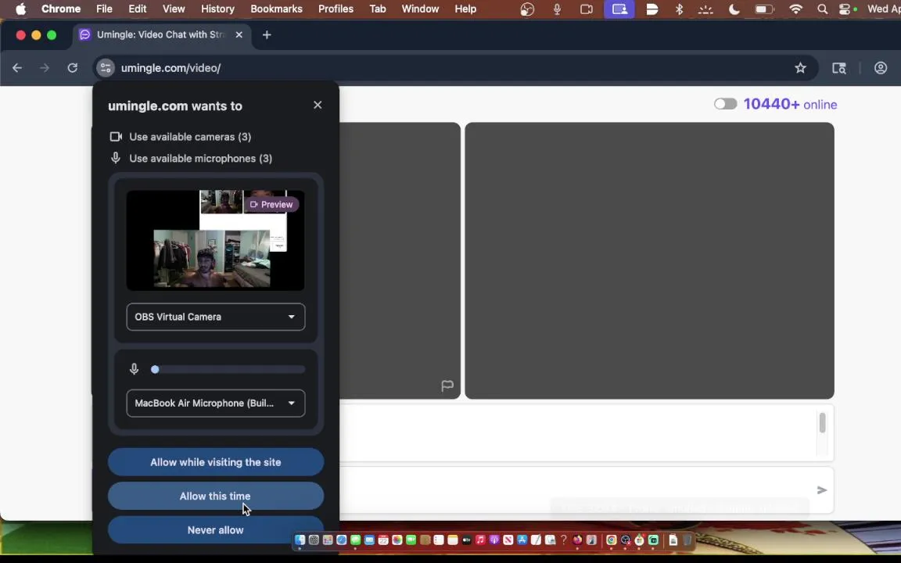Choose 'Allow this time'
The width and height of the screenshot is (901, 563).
[x=216, y=496]
